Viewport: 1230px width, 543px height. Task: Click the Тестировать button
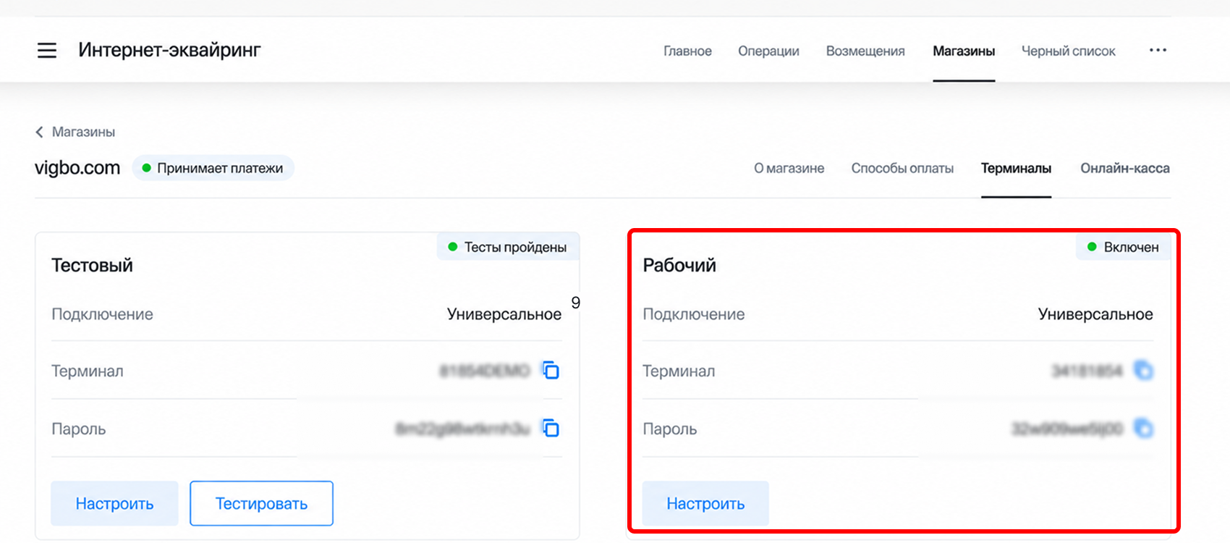point(261,503)
